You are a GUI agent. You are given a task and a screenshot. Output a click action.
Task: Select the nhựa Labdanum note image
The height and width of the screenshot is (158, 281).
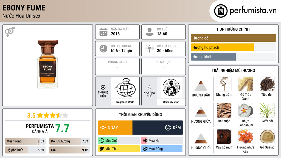(246, 111)
